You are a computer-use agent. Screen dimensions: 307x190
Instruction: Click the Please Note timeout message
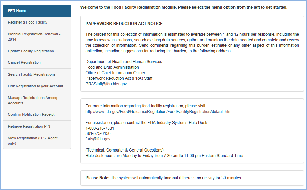coord(164,178)
